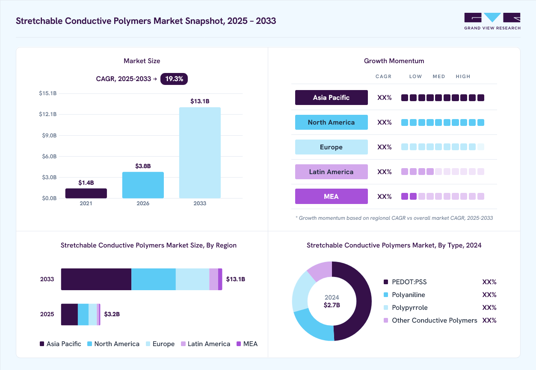Click Asia Pacific growth momentum indicator squares
This screenshot has width=536, height=370.
[x=443, y=98]
